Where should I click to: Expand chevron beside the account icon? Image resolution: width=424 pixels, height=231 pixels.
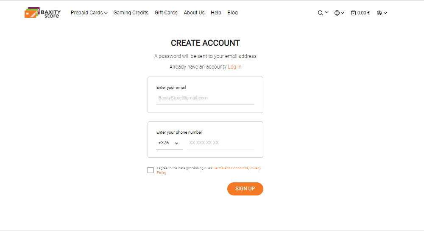tap(385, 13)
